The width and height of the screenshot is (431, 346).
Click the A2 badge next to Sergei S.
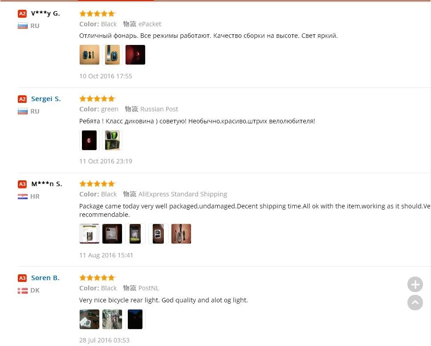coord(22,99)
